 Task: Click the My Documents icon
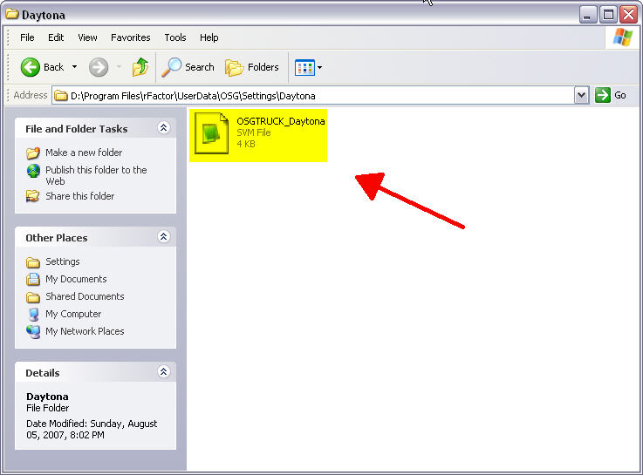33,279
